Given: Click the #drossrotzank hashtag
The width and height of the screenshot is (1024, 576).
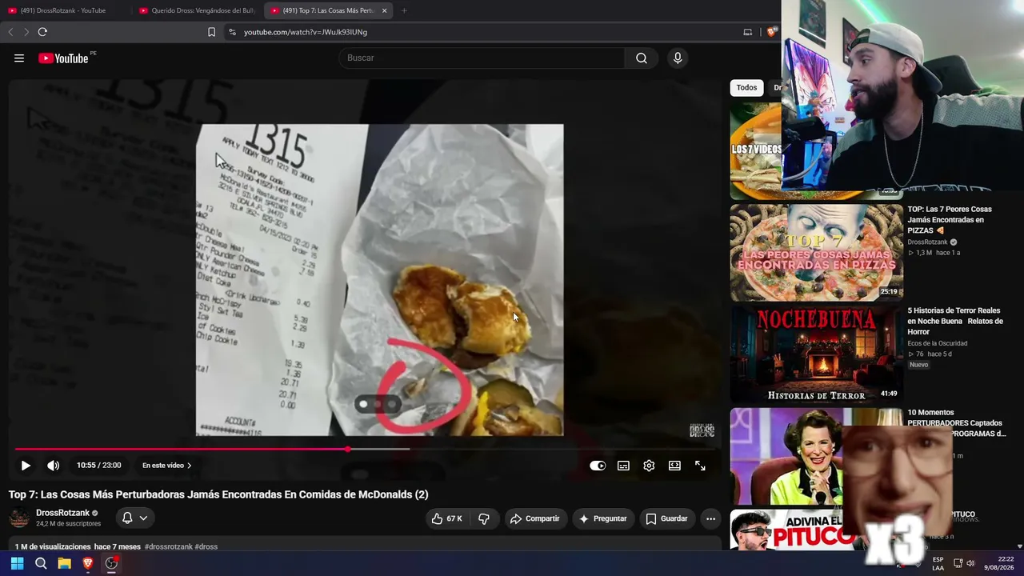Looking at the screenshot, I should 169,546.
